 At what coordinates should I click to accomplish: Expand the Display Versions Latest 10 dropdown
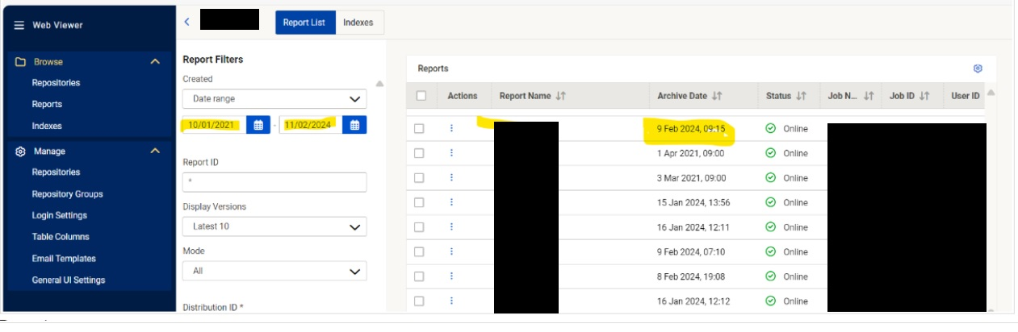274,227
